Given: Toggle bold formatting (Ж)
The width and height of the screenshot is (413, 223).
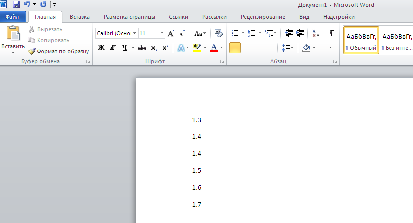Looking at the screenshot, I should point(101,48).
